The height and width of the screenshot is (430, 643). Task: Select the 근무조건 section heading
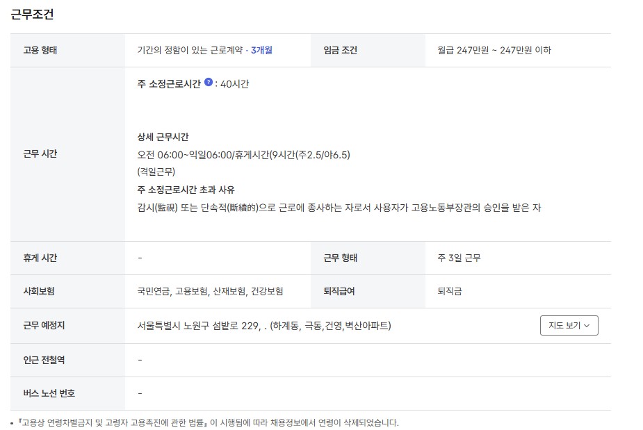pos(32,15)
